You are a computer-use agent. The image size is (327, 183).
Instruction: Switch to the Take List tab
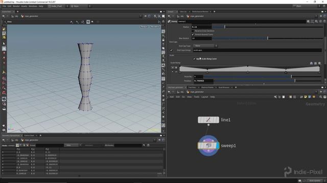click(x=183, y=12)
